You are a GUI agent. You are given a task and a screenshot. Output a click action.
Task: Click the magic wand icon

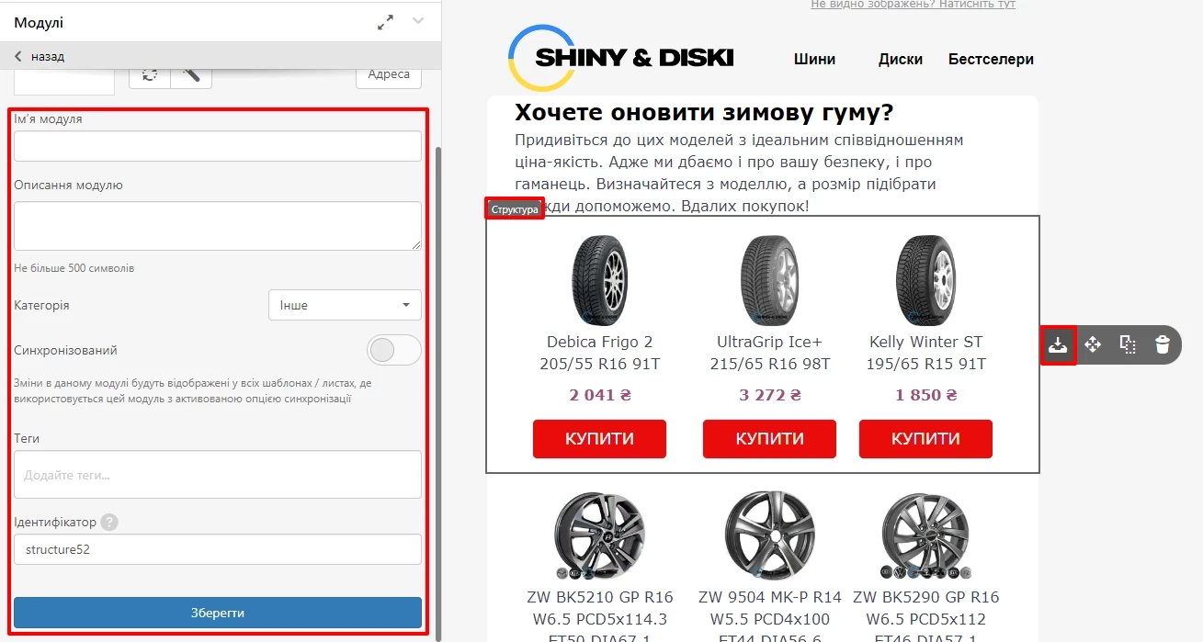click(x=191, y=74)
